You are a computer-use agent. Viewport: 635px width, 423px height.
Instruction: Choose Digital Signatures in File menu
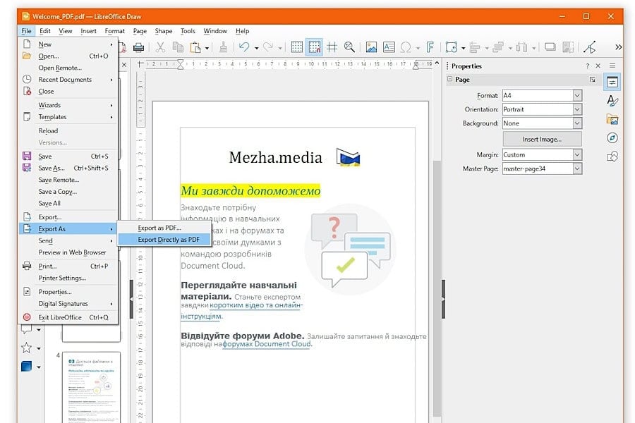pos(69,304)
